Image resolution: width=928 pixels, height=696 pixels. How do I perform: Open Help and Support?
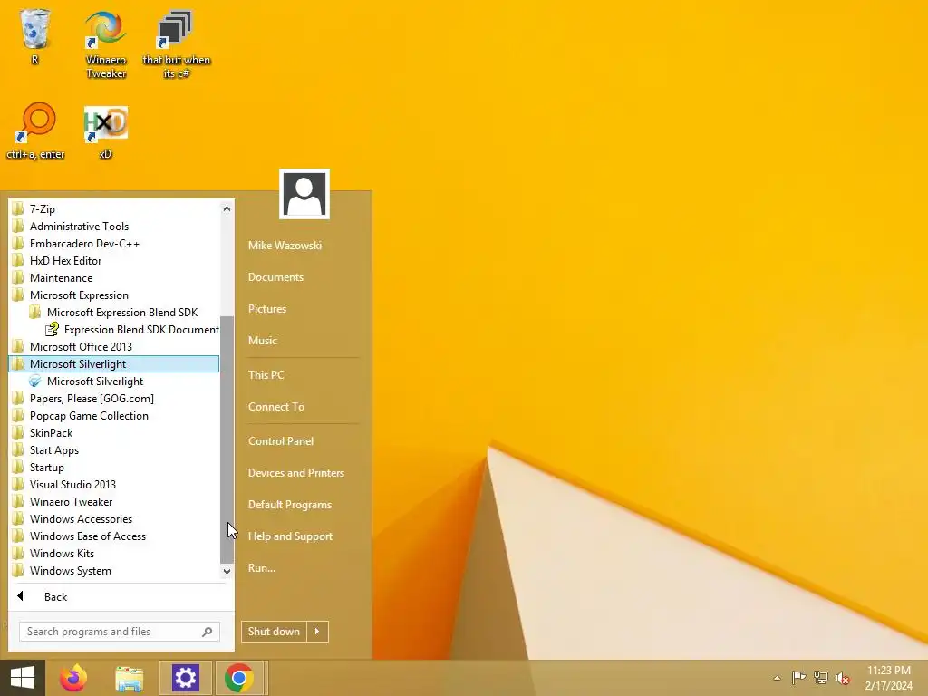(x=290, y=536)
